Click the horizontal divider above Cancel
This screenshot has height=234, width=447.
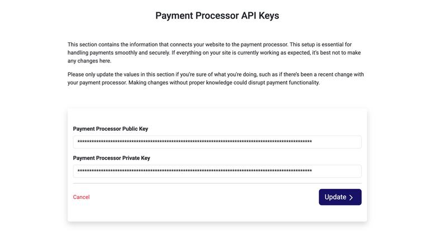217,183
